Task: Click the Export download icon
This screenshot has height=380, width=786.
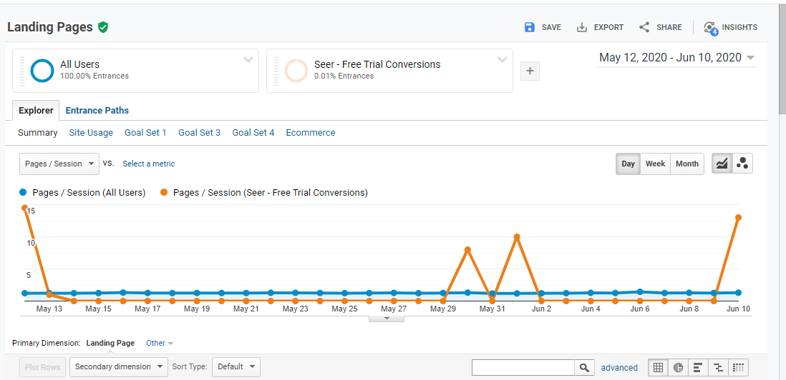Action: (583, 27)
